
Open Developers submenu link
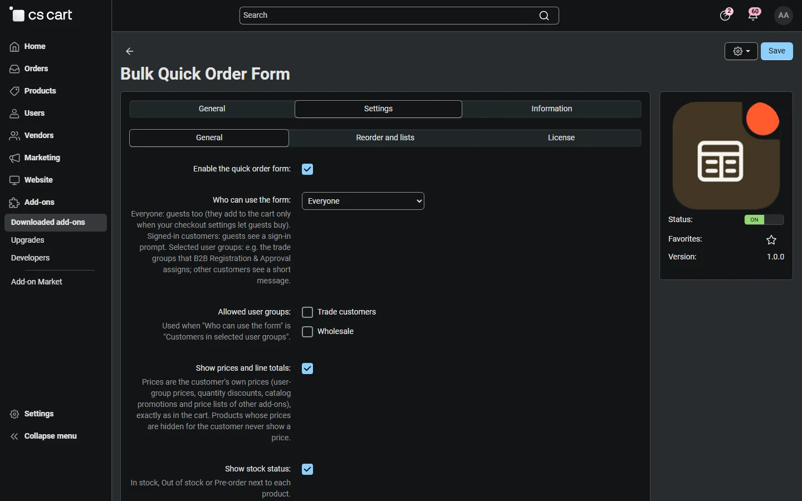31,258
